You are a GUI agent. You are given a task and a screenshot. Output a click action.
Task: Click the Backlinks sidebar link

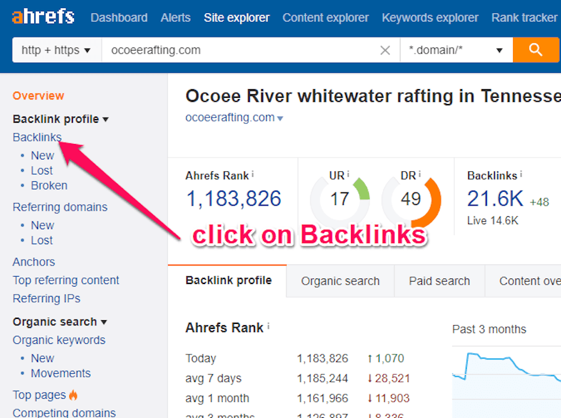tap(37, 137)
